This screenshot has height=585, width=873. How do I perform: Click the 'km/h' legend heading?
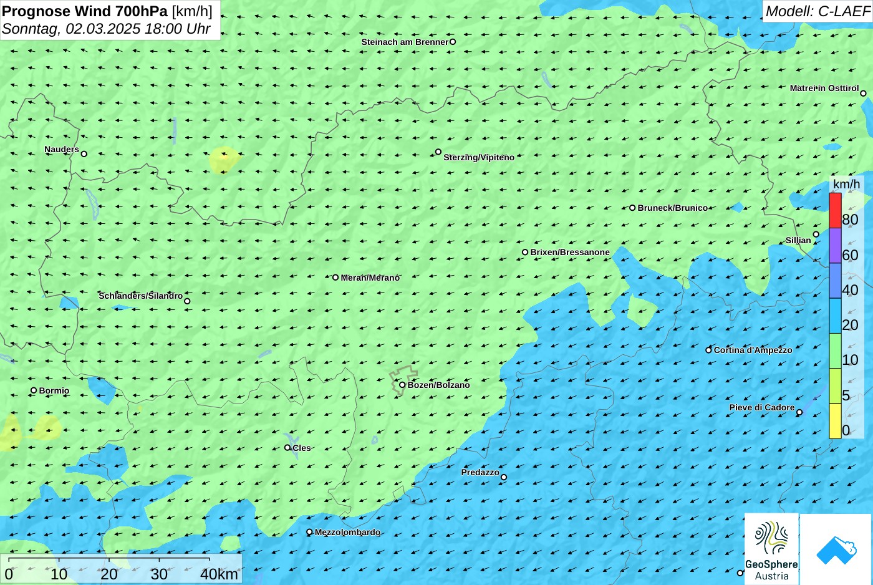[846, 184]
